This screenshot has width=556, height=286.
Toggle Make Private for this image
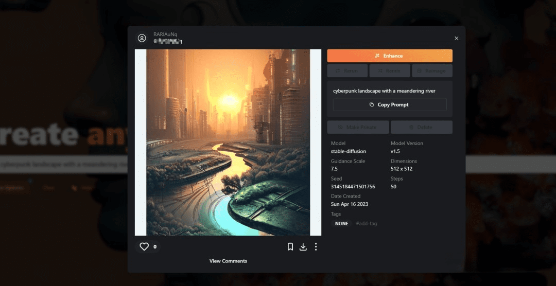[358, 127]
